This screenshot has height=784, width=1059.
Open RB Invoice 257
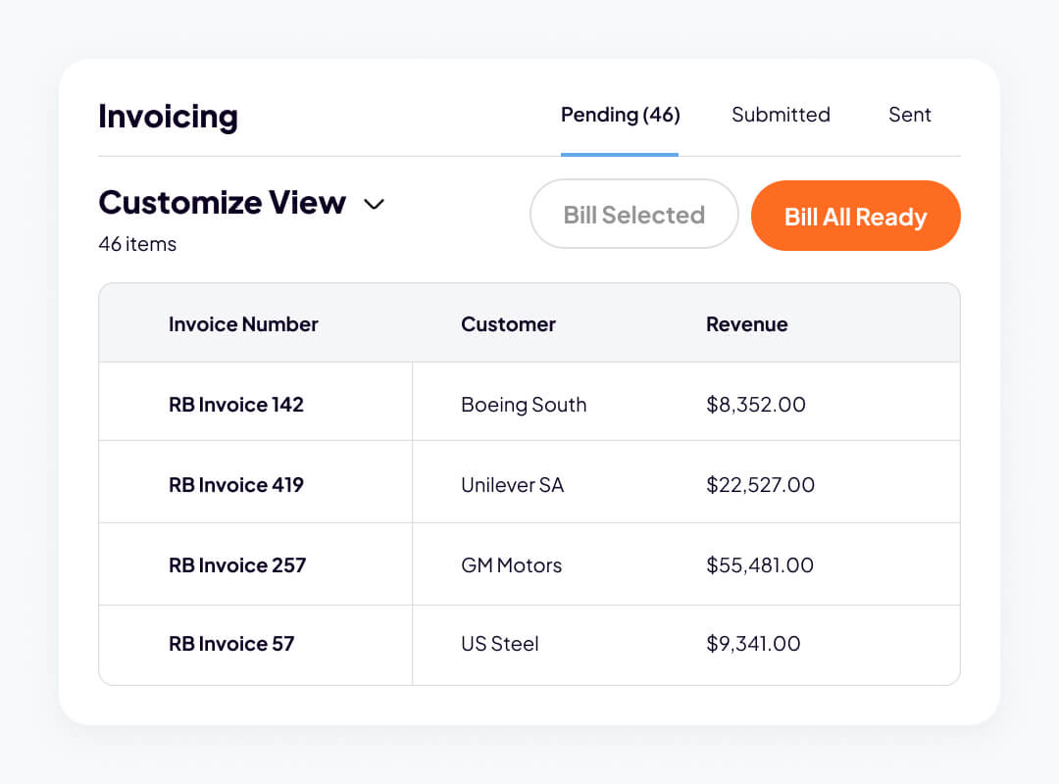pyautogui.click(x=237, y=565)
